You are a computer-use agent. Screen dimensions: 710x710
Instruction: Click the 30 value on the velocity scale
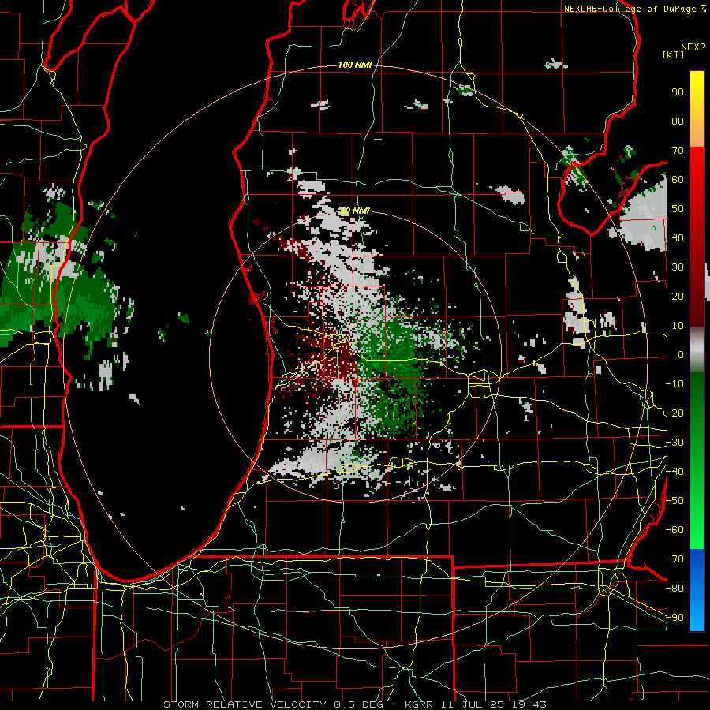point(678,267)
